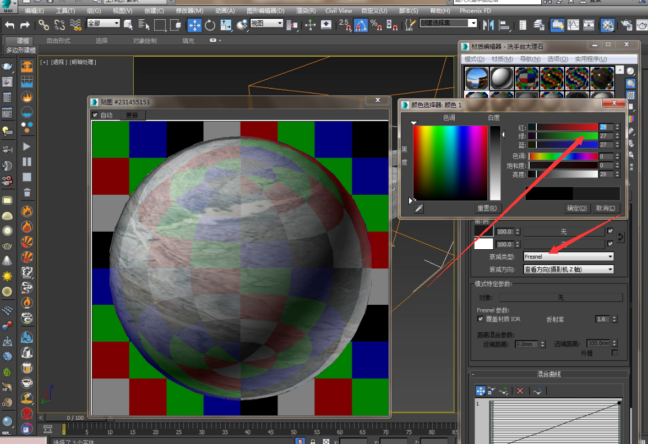This screenshot has height=444, width=648.
Task: Pick color with the eyedropper tool
Action: (x=418, y=209)
